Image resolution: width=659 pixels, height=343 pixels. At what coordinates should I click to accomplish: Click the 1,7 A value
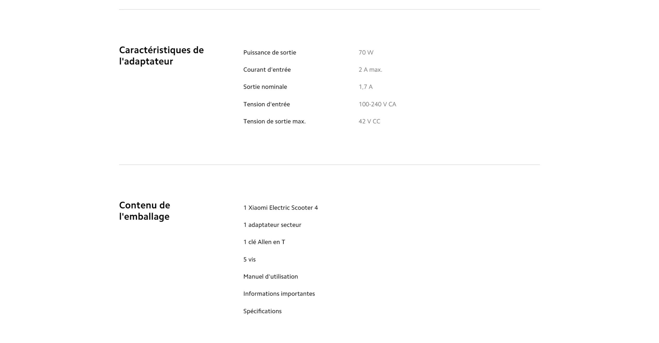366,87
